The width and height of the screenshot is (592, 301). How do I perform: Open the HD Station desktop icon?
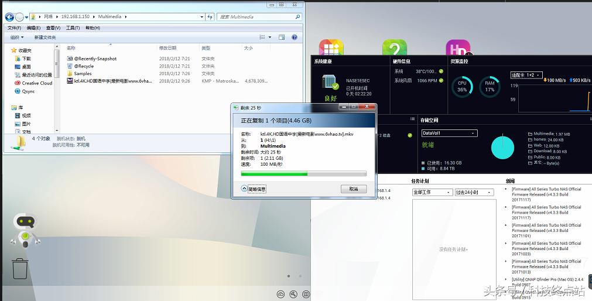458,47
